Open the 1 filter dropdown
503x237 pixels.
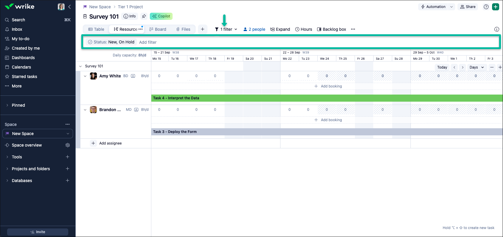[226, 29]
